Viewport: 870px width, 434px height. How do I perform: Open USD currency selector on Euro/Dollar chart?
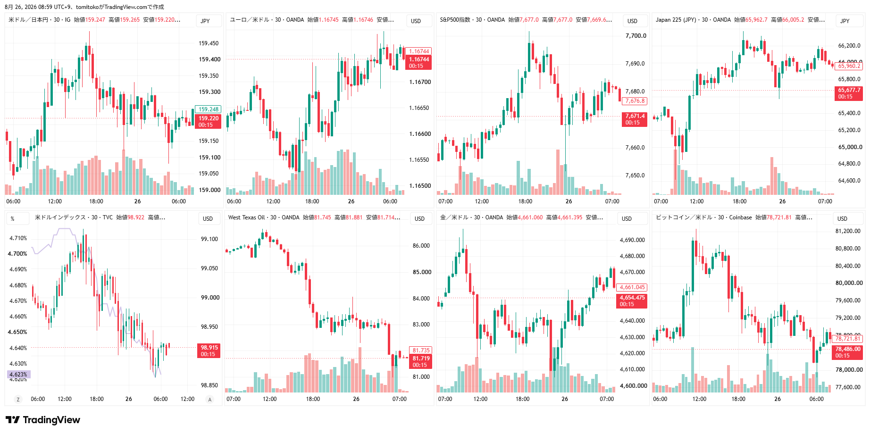pos(416,21)
